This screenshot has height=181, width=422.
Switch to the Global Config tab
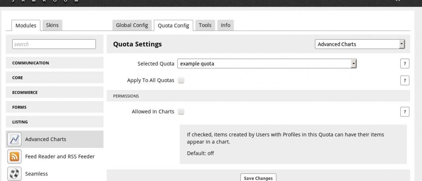click(132, 25)
